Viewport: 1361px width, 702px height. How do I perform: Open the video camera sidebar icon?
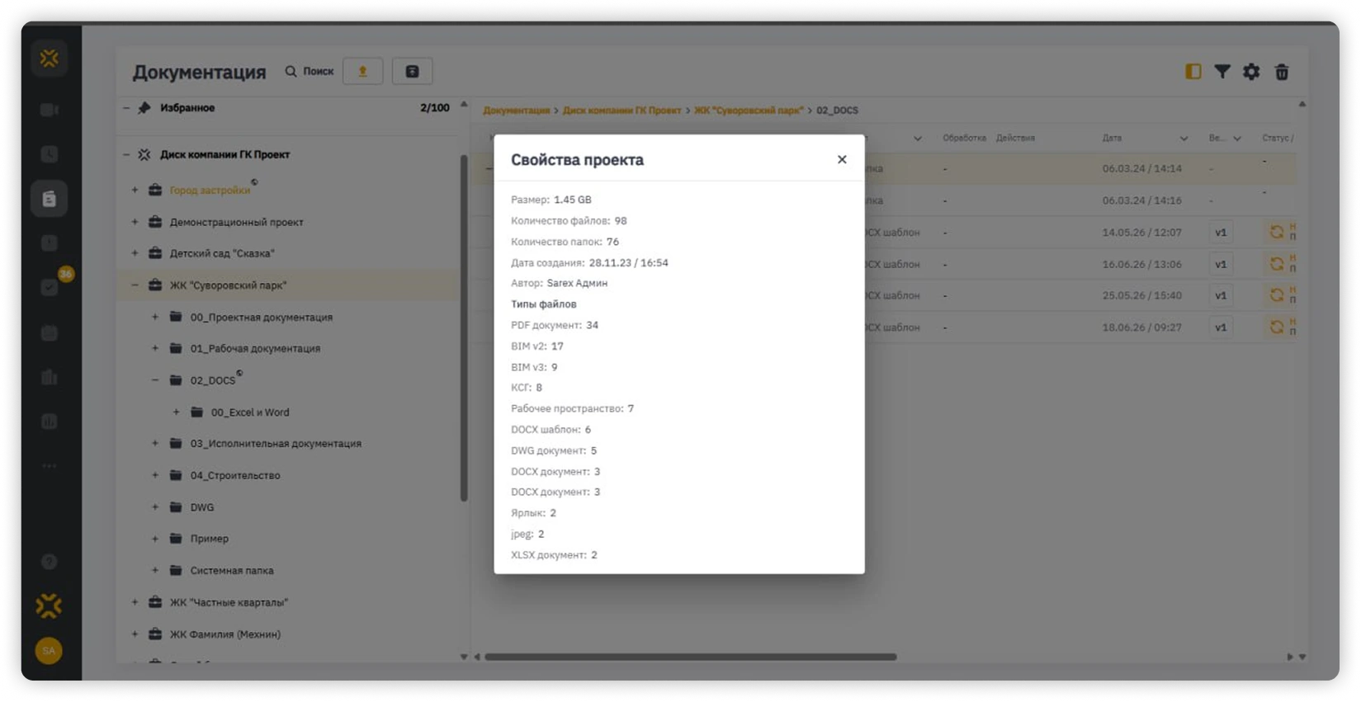tap(50, 110)
